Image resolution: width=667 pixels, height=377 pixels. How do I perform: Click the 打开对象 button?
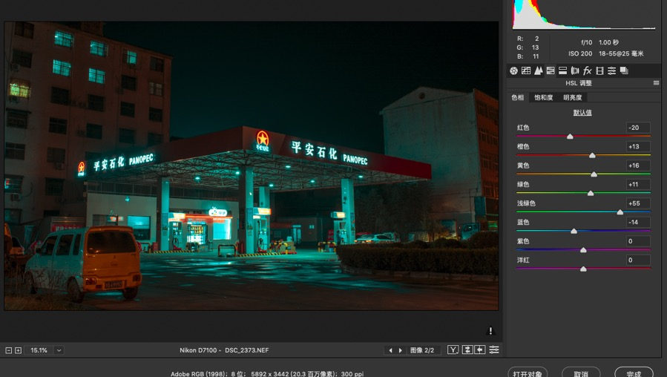[528, 373]
